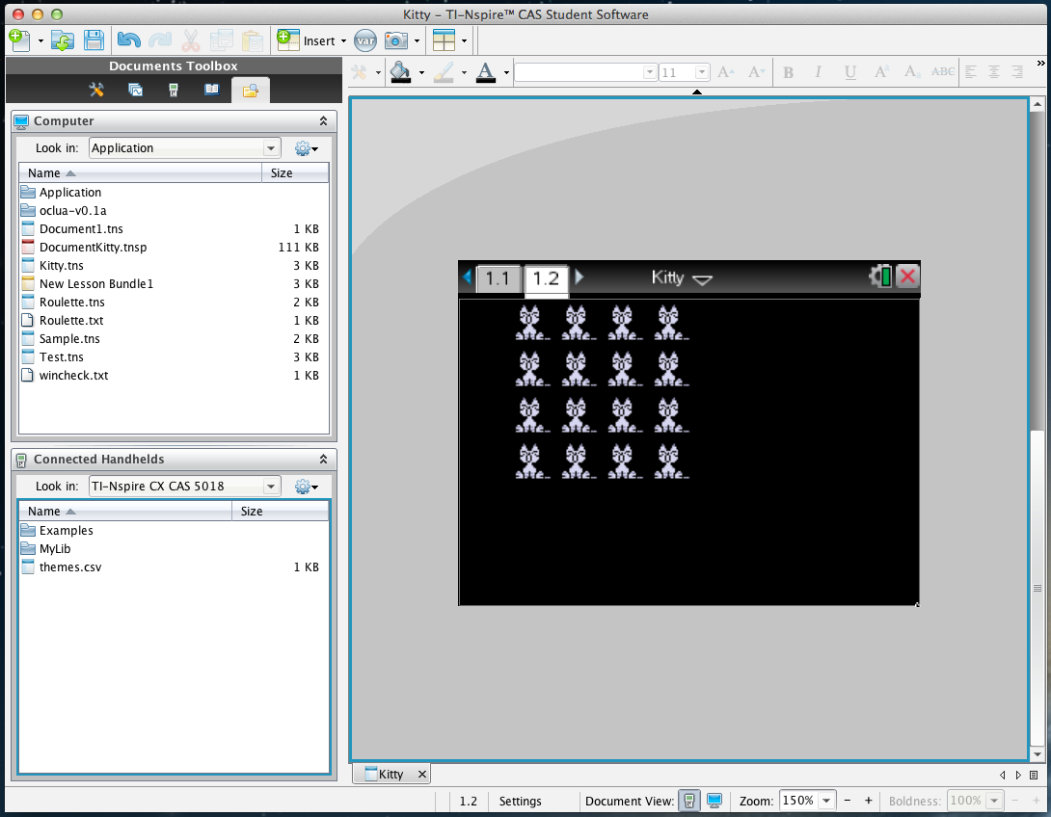Open the screen capture dropdown arrow

pyautogui.click(x=417, y=40)
